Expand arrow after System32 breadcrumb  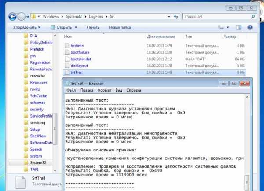click(85, 17)
